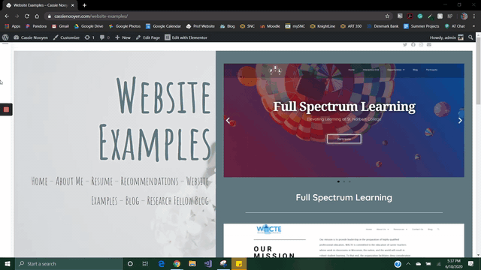
Task: Open Task View on the taskbar
Action: tap(145, 263)
